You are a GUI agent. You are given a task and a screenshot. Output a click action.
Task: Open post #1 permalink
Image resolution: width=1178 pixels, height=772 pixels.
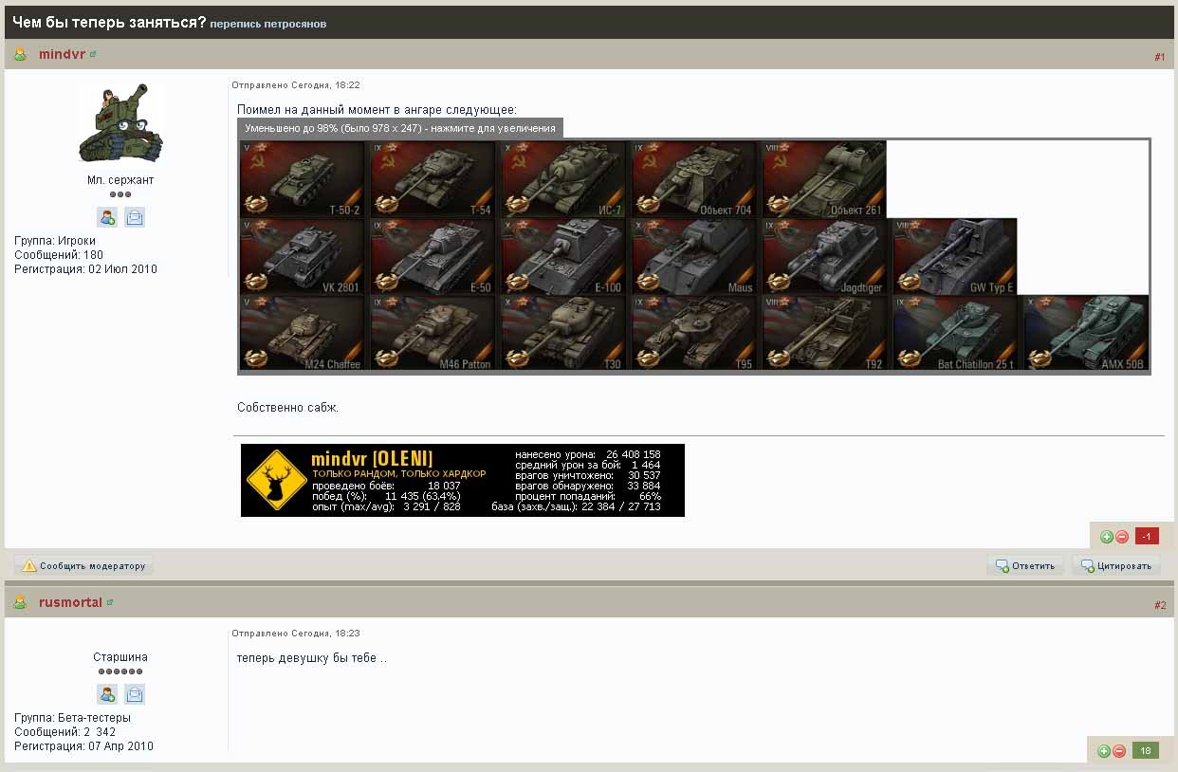click(1159, 57)
